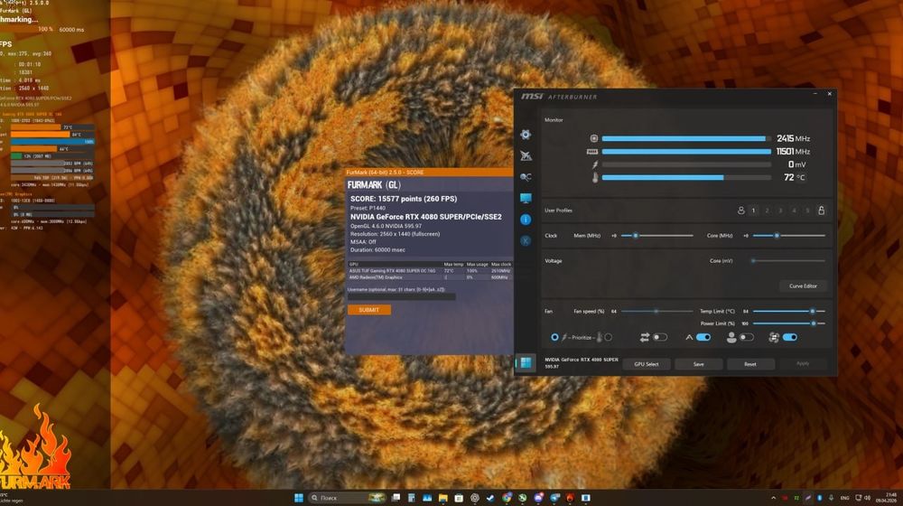
Task: Open the monitor display icon in Afterburner sidebar
Action: (x=526, y=198)
